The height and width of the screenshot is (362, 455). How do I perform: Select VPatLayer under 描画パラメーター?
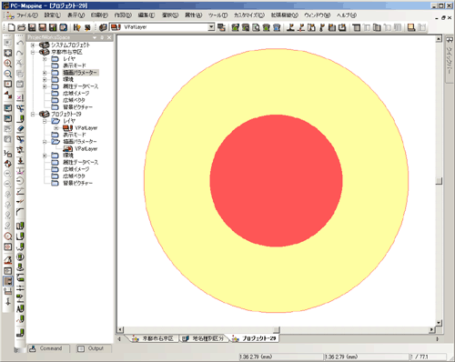pyautogui.click(x=86, y=149)
